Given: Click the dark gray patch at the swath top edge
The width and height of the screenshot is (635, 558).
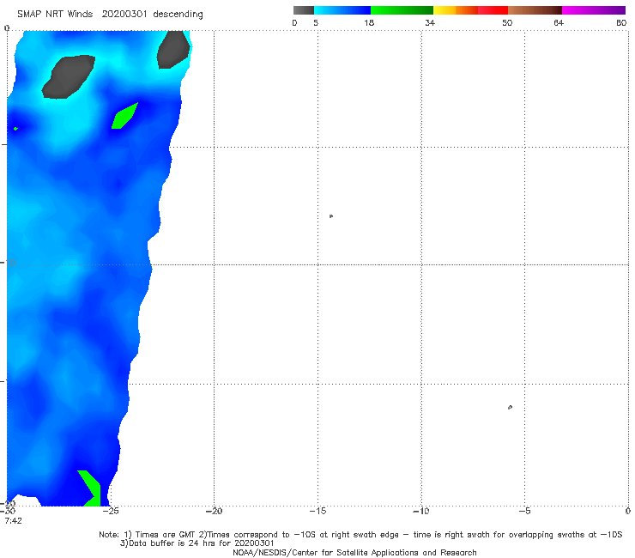Looking at the screenshot, I should point(173,50).
